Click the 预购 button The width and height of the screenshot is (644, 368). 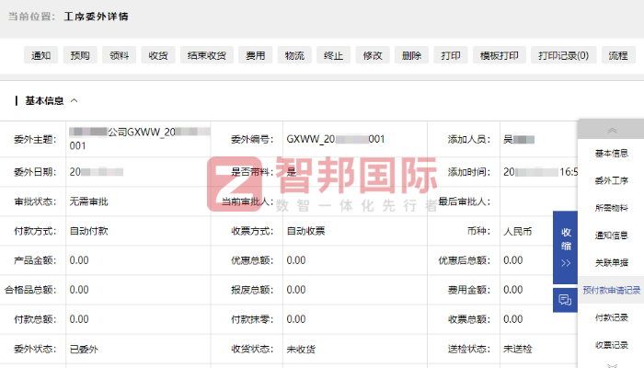coord(78,55)
